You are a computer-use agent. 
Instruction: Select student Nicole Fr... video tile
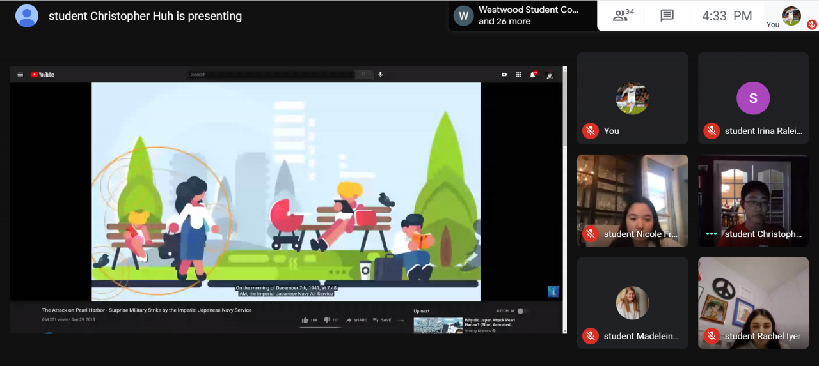click(x=632, y=201)
